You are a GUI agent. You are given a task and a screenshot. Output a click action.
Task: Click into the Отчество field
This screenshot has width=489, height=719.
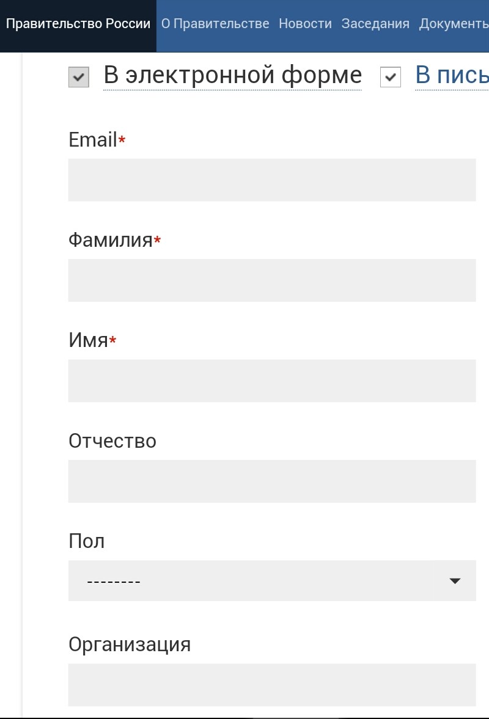click(272, 481)
